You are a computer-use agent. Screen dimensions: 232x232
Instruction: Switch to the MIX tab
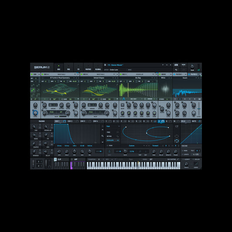click(x=68, y=67)
